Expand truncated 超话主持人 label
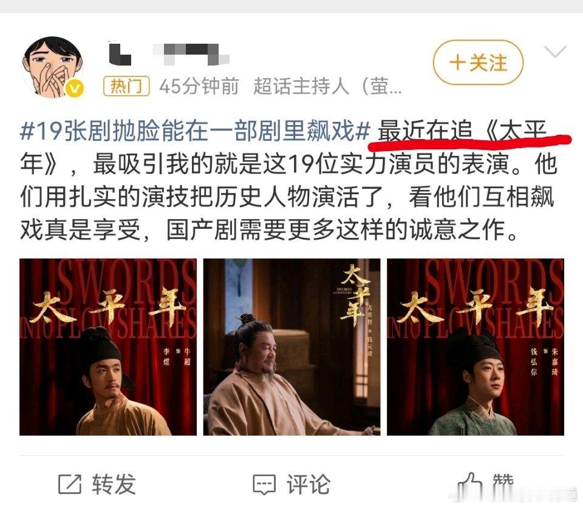The image size is (583, 508). (x=327, y=87)
